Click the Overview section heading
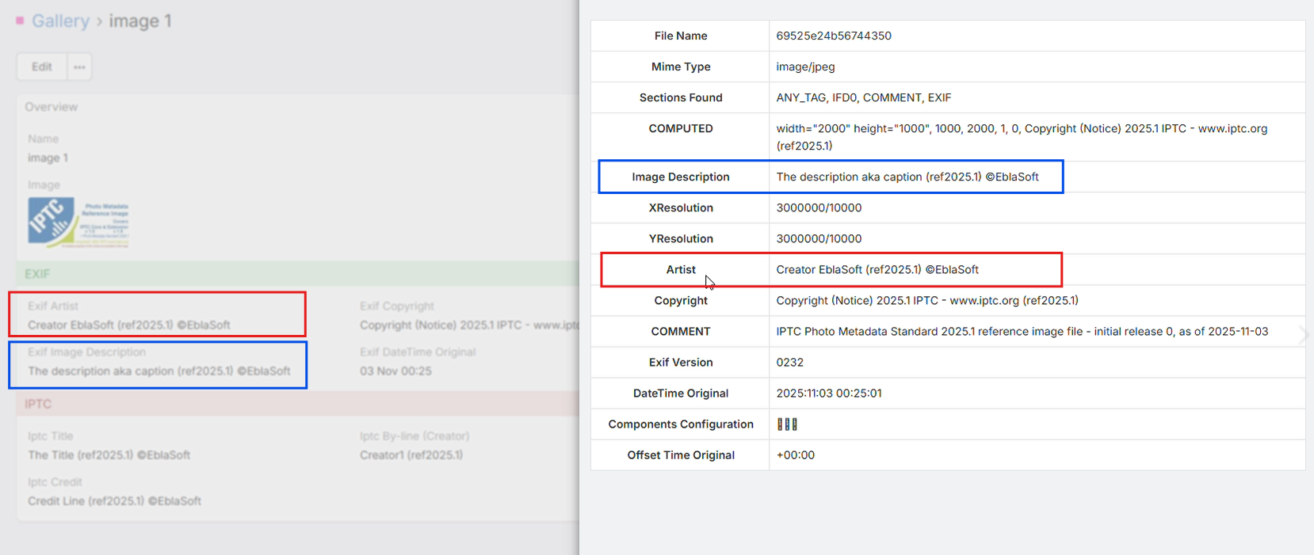The height and width of the screenshot is (555, 1314). point(51,107)
